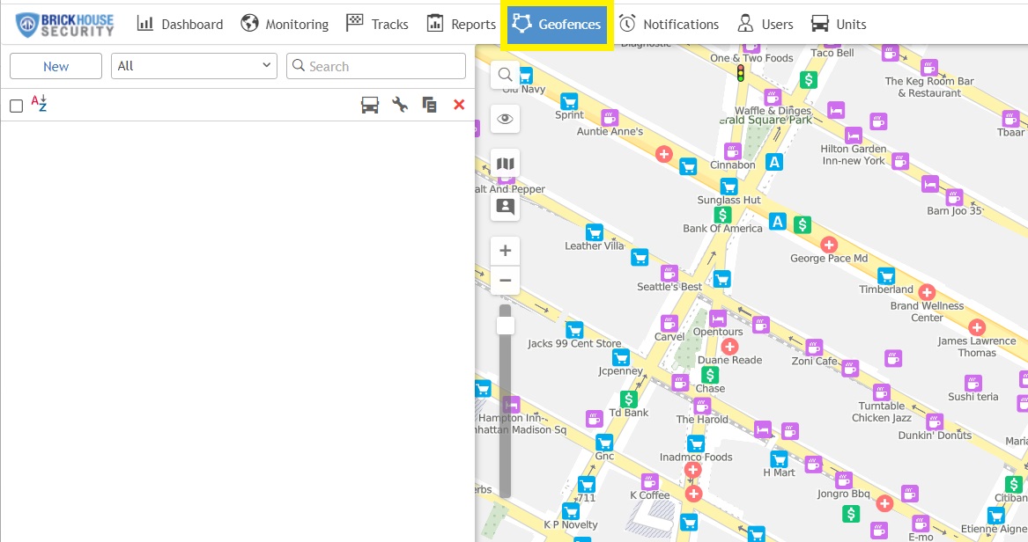The image size is (1028, 542).
Task: Go to the Reports tab
Action: pos(461,25)
